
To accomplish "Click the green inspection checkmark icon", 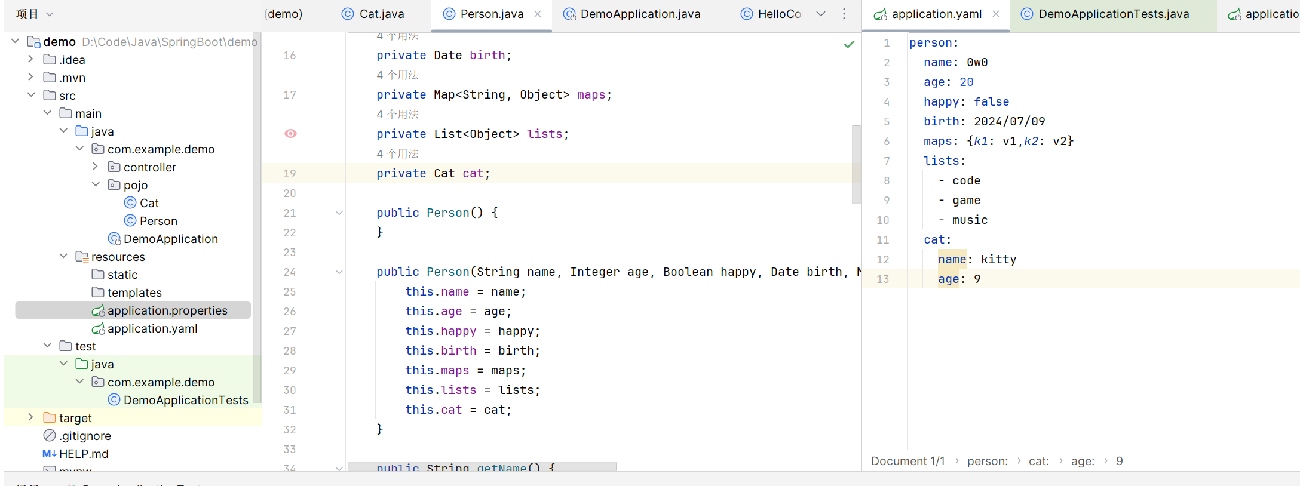I will 849,44.
